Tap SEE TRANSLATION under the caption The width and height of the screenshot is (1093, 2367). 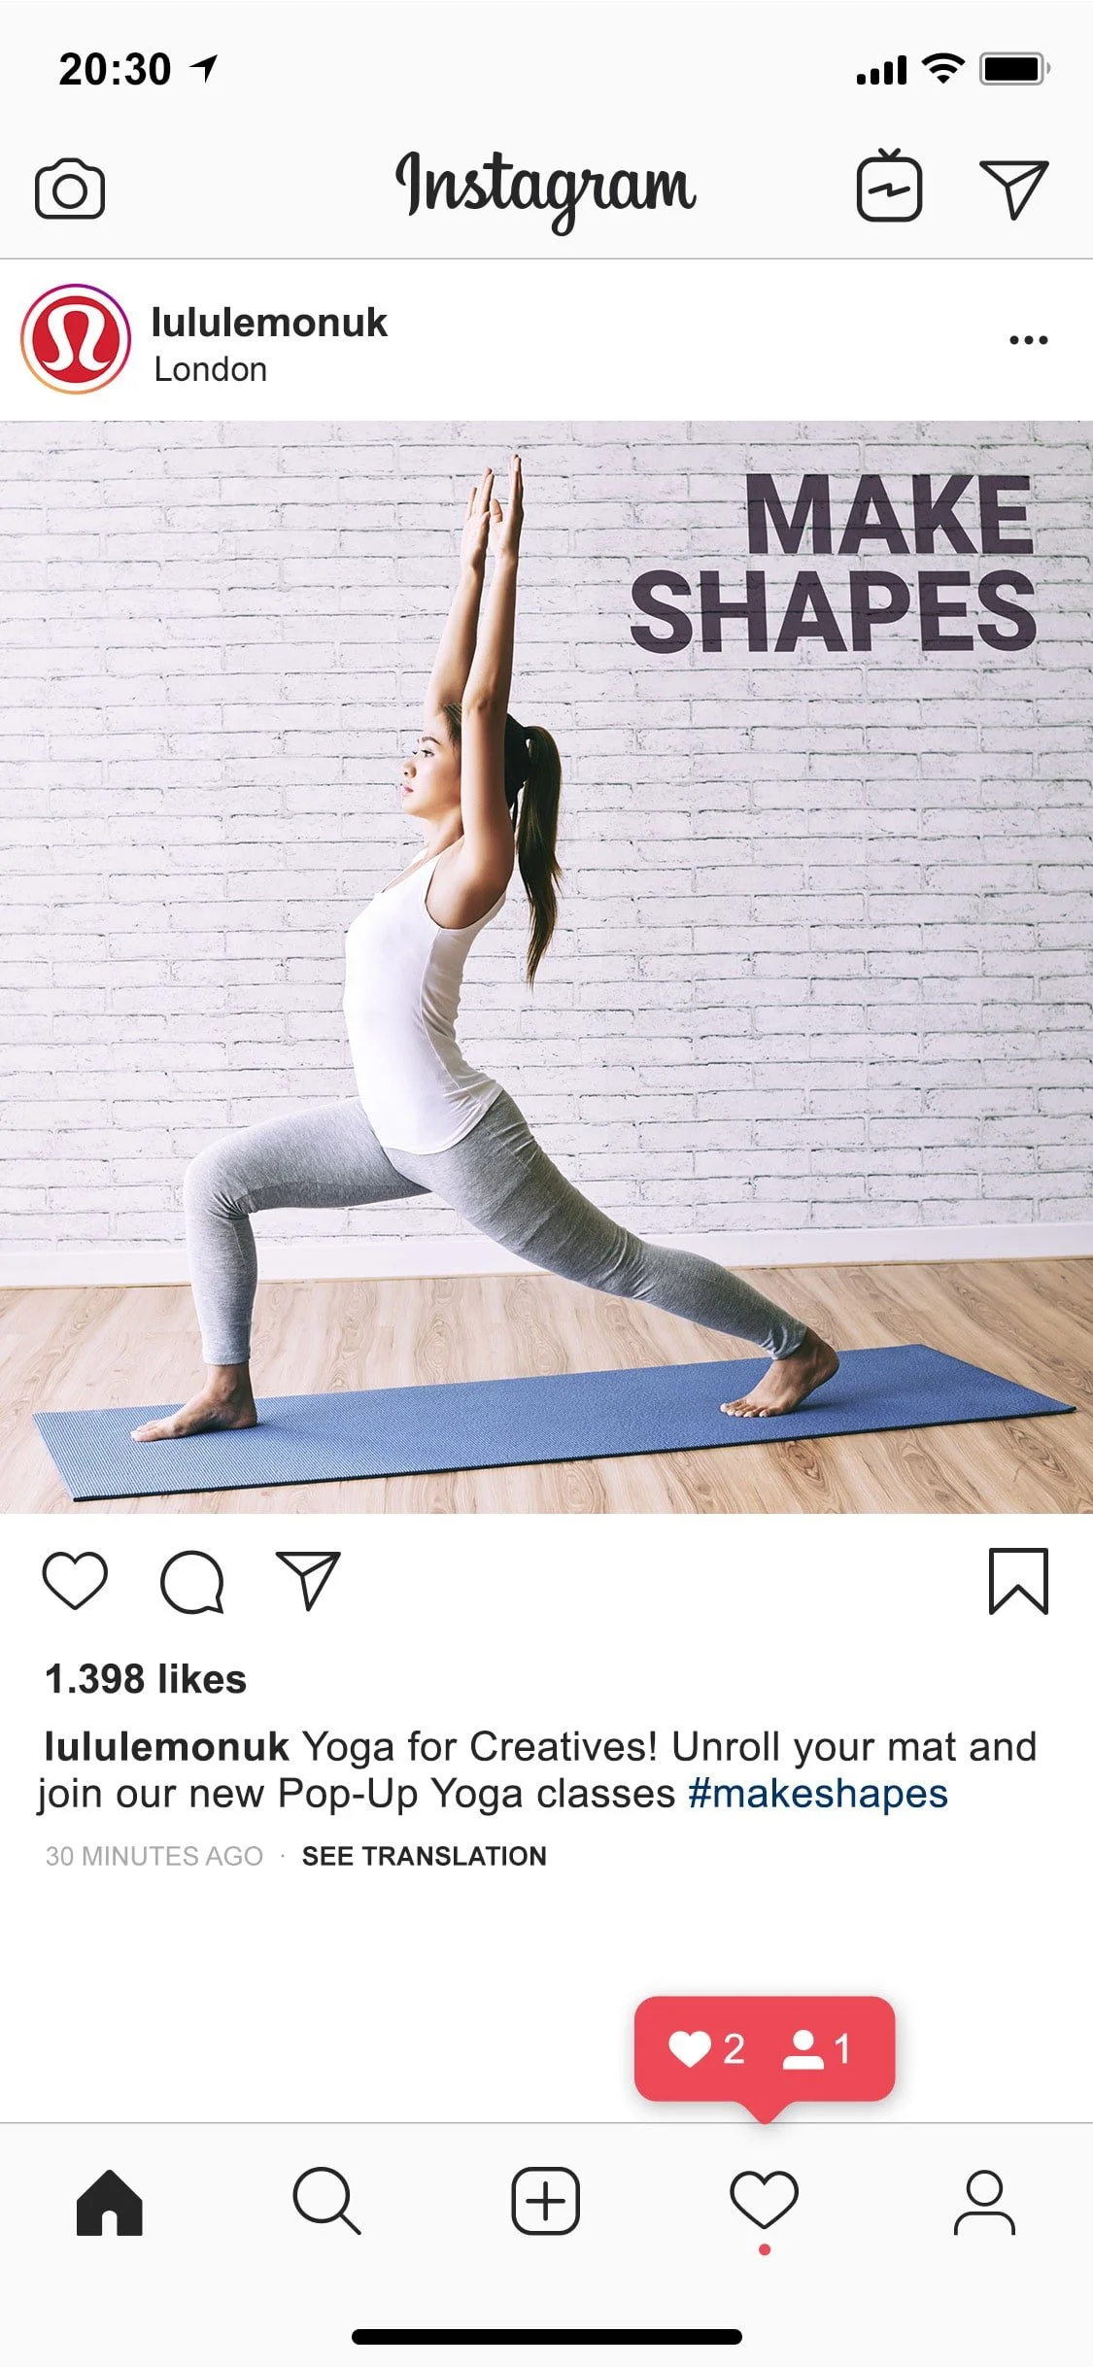pyautogui.click(x=425, y=1856)
